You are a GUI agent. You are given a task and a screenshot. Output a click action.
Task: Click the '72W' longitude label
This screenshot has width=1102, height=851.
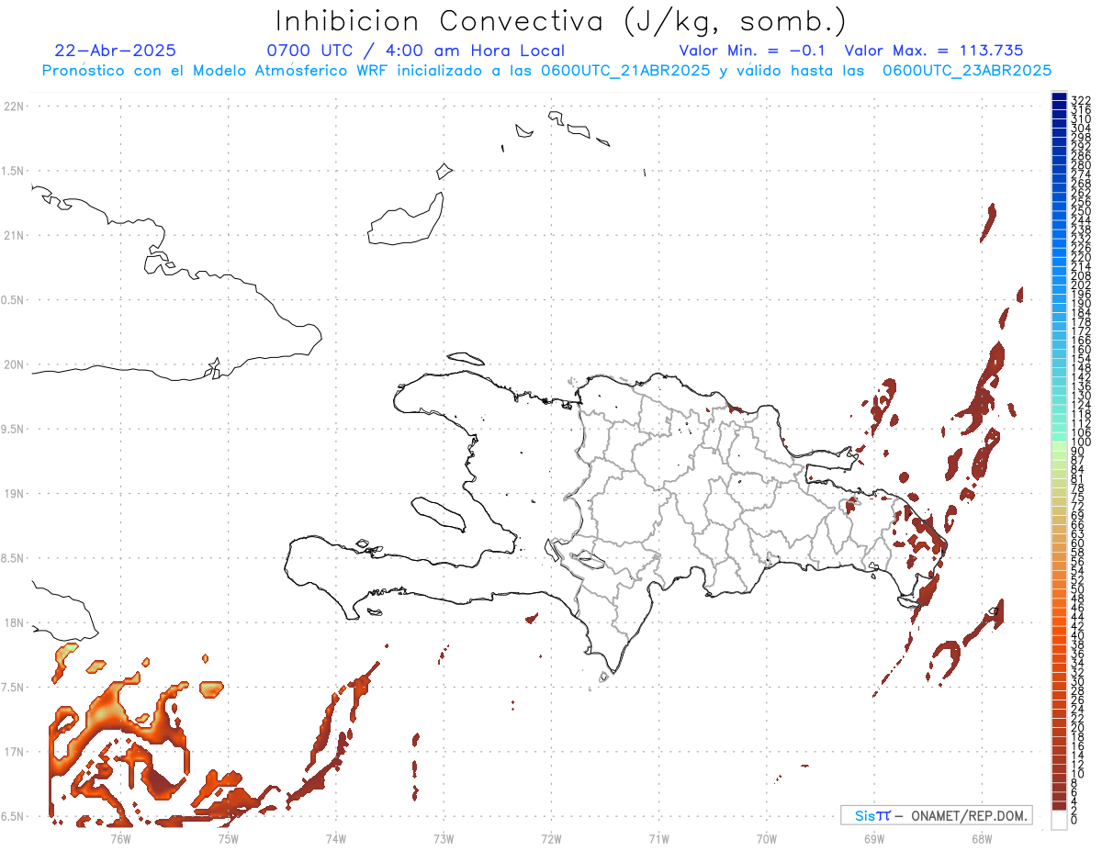551,838
